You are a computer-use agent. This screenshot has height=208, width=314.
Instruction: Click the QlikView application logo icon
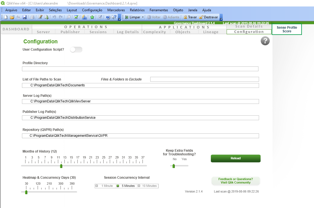point(3,3)
